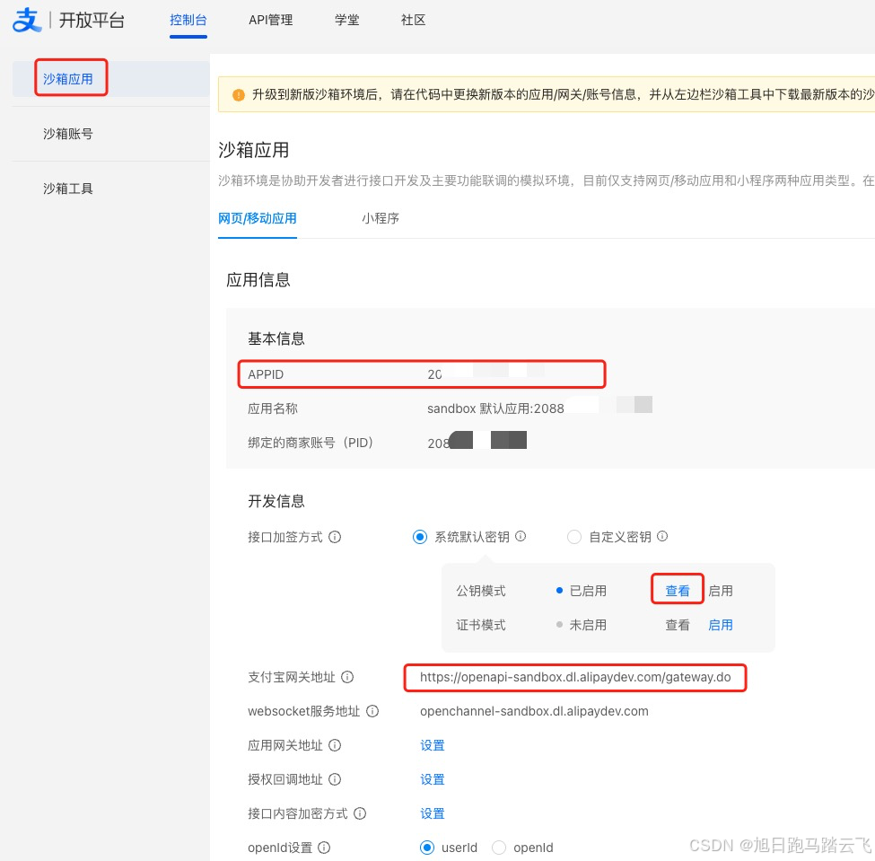
Task: Switch to the 网页/移动应用 tab
Action: pyautogui.click(x=258, y=218)
